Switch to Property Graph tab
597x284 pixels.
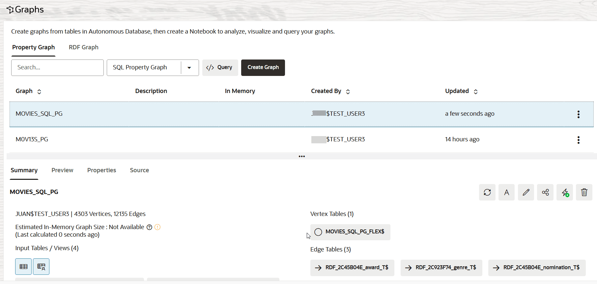[34, 47]
